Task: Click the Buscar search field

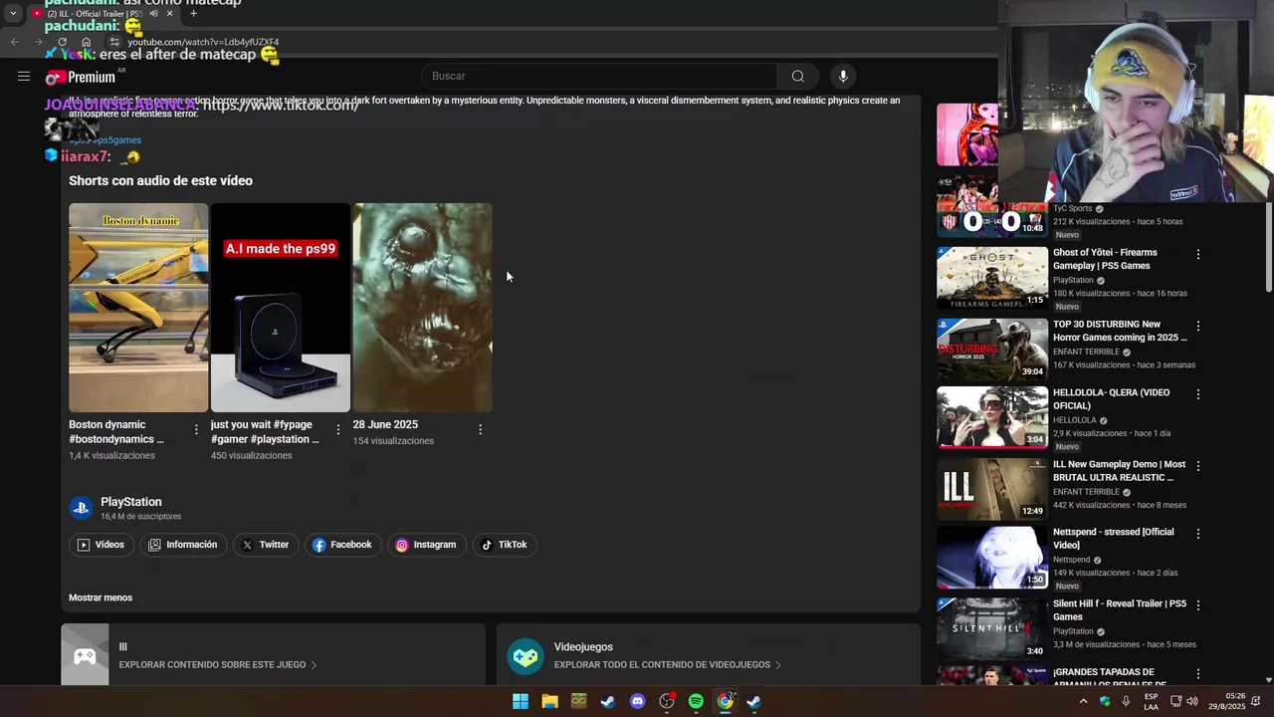Action: tap(599, 76)
